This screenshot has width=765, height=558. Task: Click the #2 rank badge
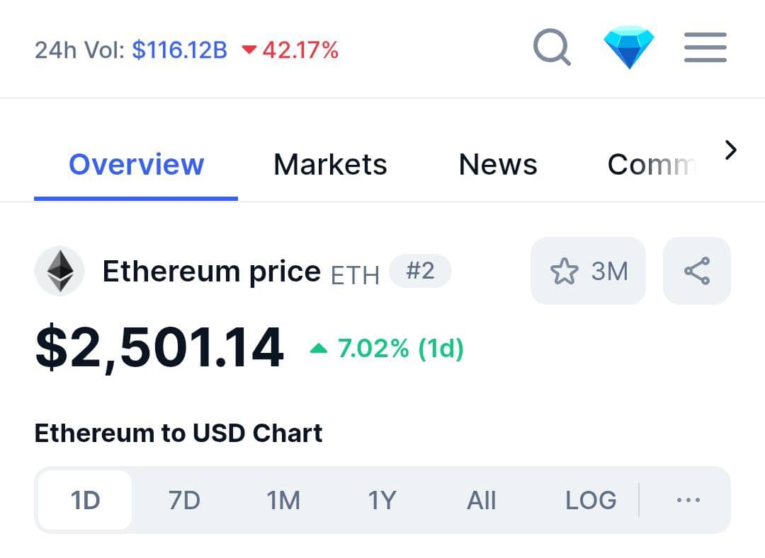click(x=420, y=271)
